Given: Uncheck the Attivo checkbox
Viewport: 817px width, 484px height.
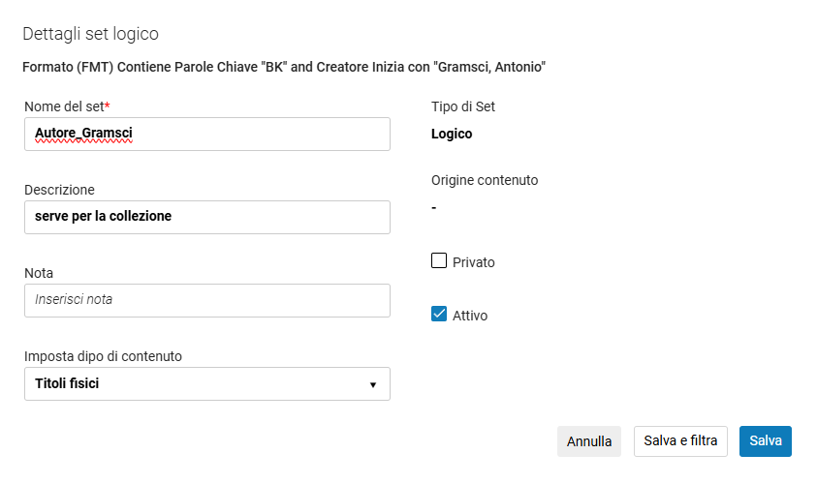Looking at the screenshot, I should point(439,314).
